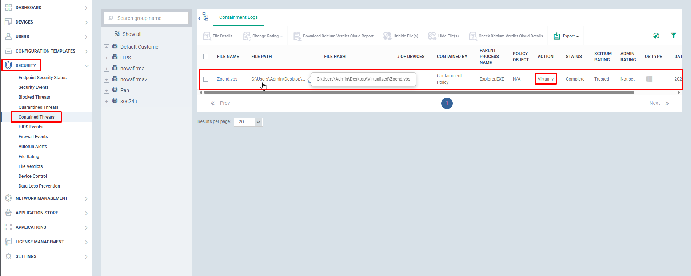Click Download Xcitium Verdict Cloud Report icon

click(297, 36)
